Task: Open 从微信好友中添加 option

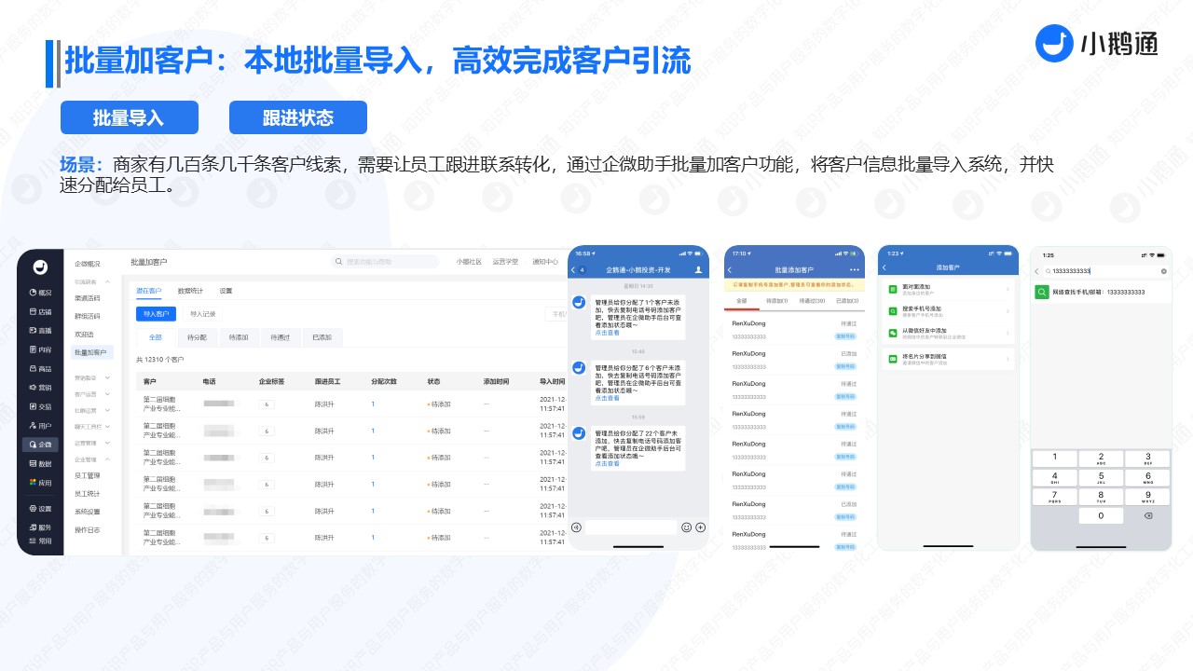Action: tap(948, 332)
